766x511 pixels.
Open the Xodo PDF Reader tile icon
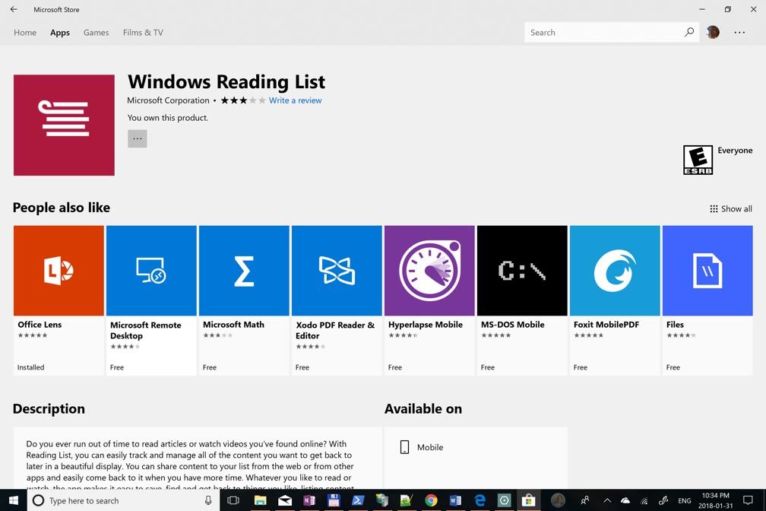[x=337, y=271]
